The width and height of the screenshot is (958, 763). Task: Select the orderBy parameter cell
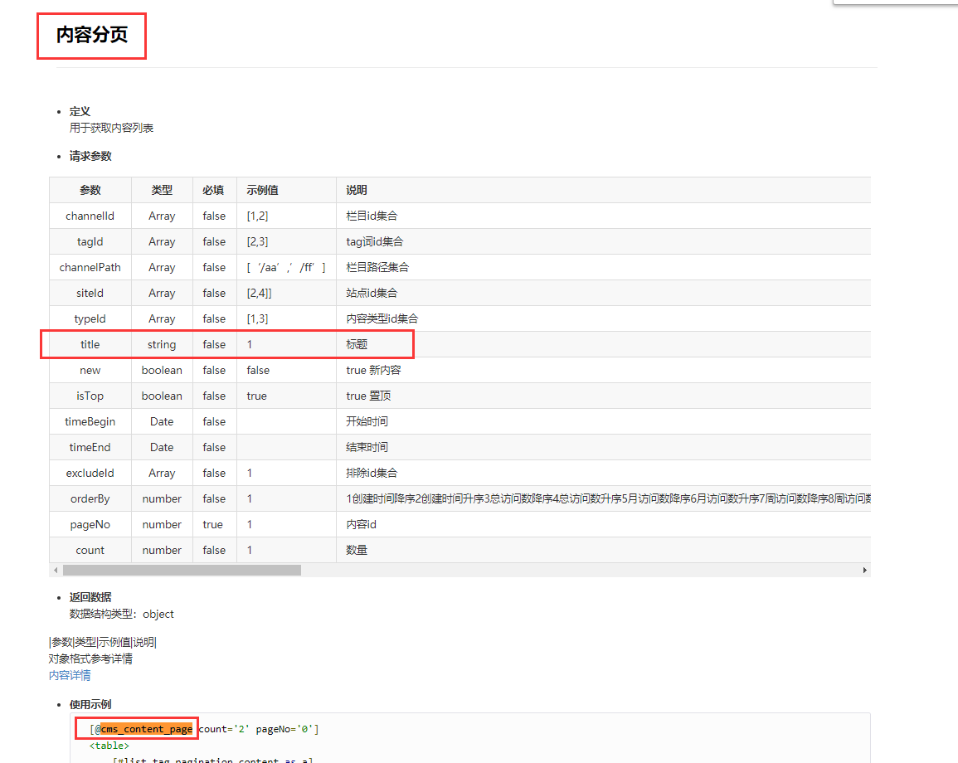pos(90,498)
